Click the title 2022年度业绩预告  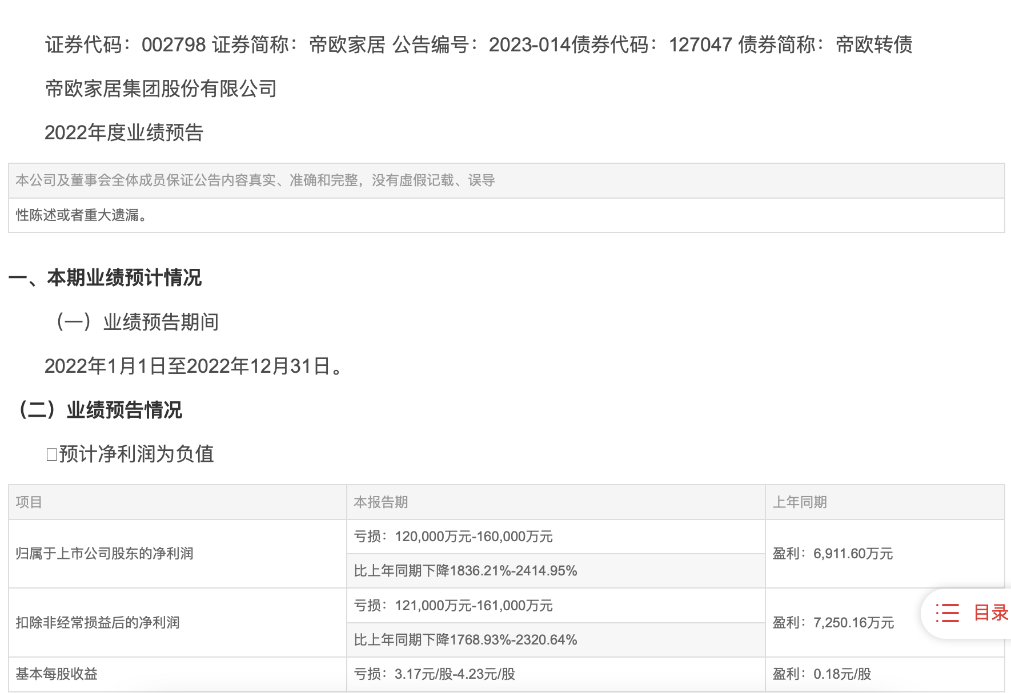coord(124,132)
